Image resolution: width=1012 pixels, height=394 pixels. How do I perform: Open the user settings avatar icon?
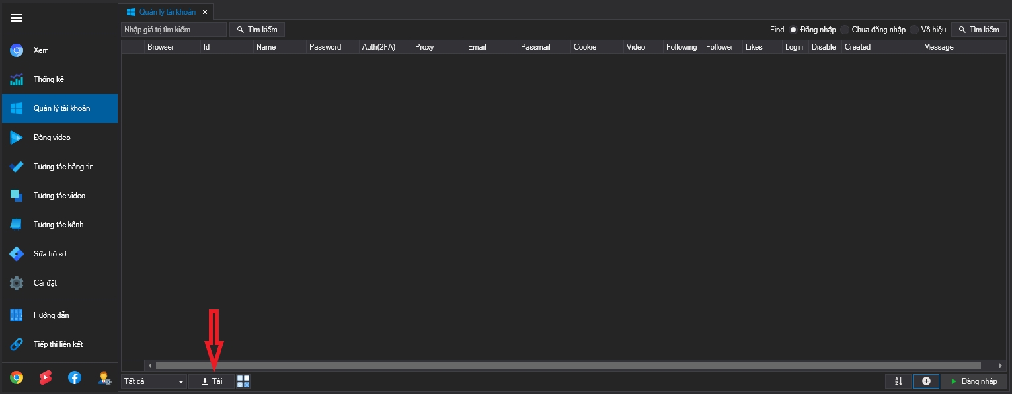coord(104,377)
